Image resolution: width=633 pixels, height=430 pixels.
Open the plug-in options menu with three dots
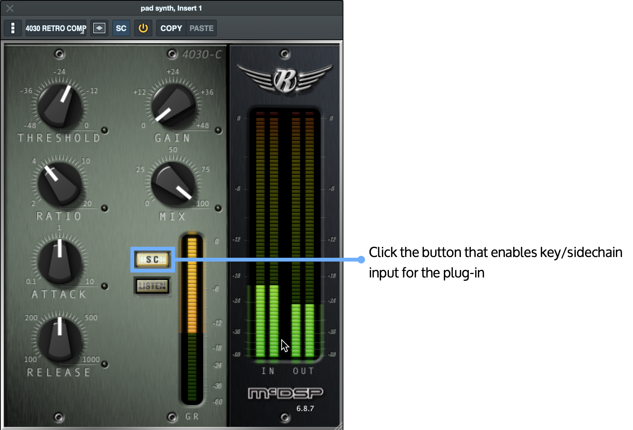(13, 28)
